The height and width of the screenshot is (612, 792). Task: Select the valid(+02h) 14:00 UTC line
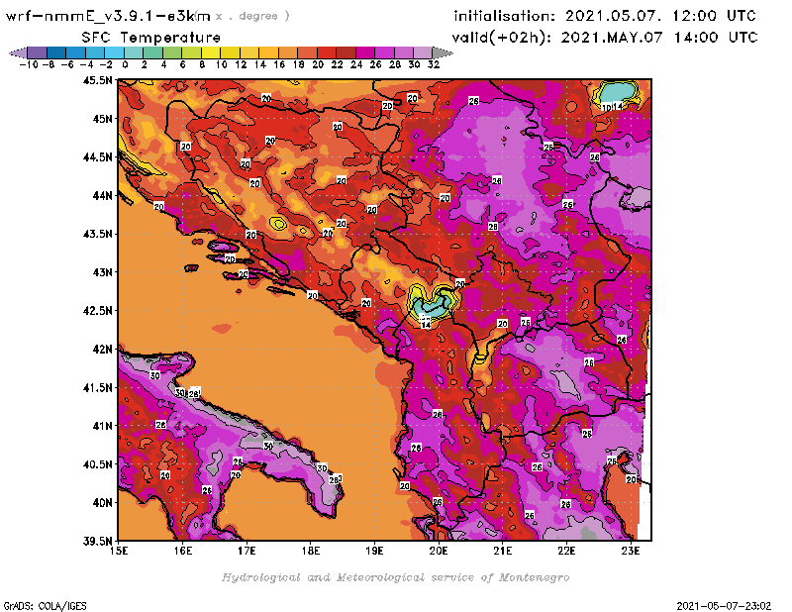point(605,38)
